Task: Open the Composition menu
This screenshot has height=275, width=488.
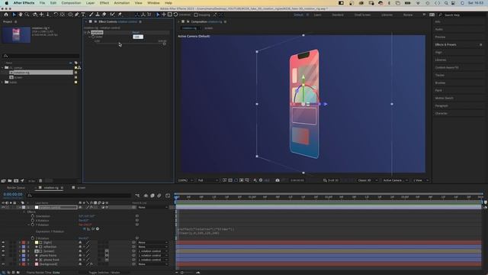Action: pos(71,3)
